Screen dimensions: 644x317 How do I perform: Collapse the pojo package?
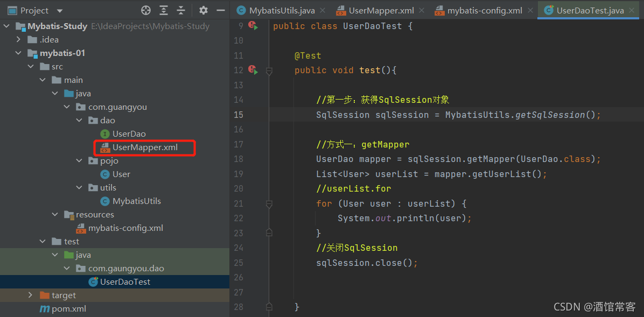(79, 161)
